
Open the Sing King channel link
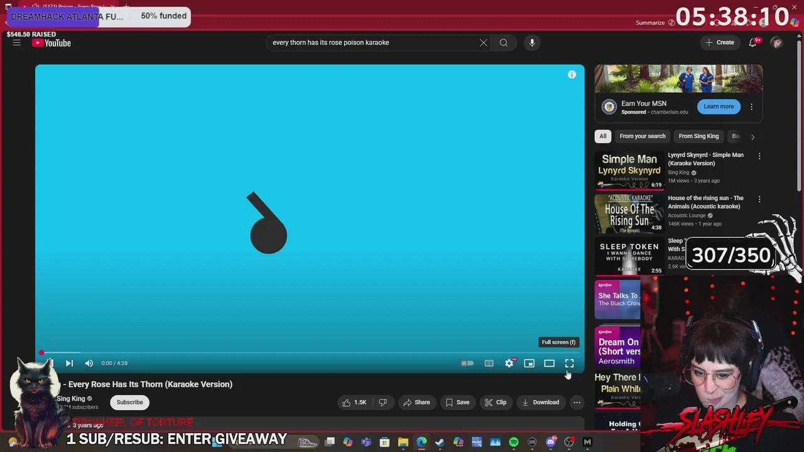(71, 399)
